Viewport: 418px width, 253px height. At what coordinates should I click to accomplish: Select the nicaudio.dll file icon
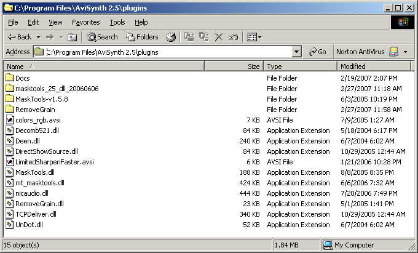point(10,193)
